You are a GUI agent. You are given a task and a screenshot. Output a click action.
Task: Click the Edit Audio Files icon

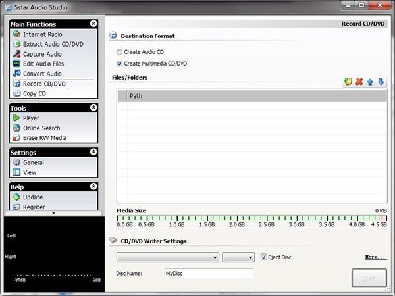click(16, 64)
